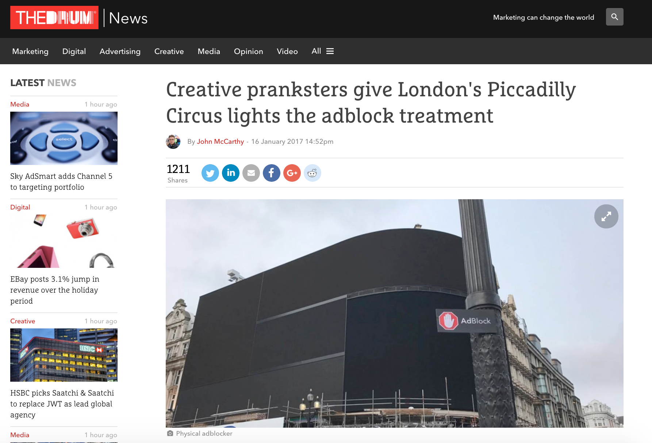
Task: Click the Digital category label
Action: pyautogui.click(x=20, y=207)
